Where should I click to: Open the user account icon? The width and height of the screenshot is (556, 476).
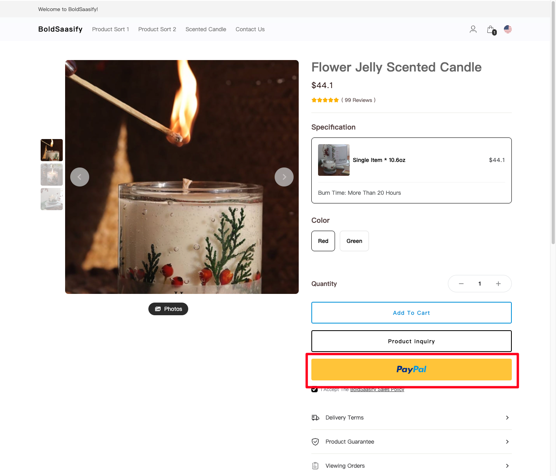(473, 29)
